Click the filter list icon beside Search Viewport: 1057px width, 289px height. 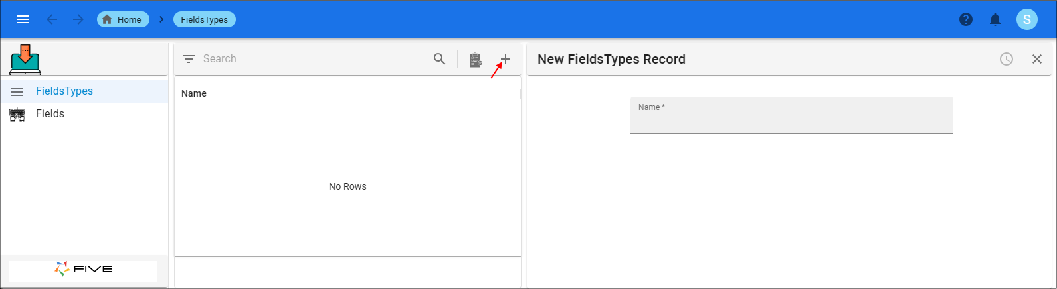(189, 59)
